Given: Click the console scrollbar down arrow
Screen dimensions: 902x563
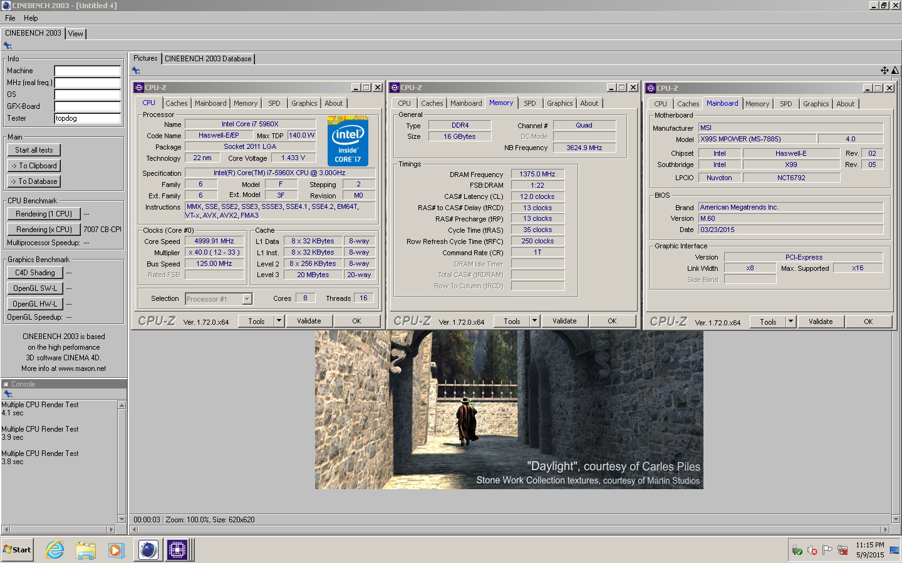Looking at the screenshot, I should point(122,519).
